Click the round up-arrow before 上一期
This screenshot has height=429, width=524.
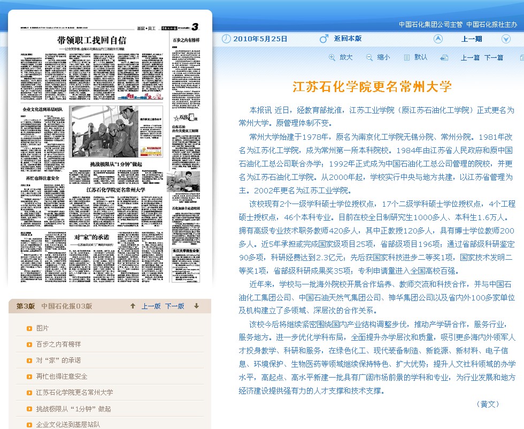click(438, 39)
